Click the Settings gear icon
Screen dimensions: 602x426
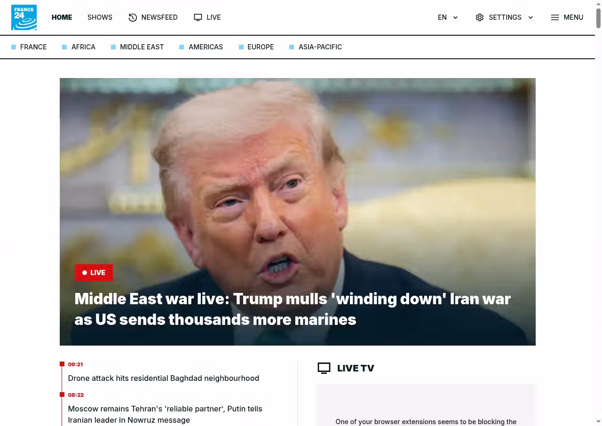[479, 17]
